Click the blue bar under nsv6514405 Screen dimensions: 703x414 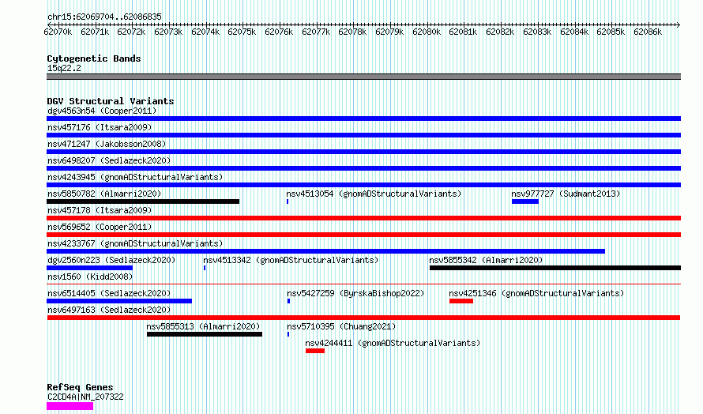pyautogui.click(x=119, y=302)
